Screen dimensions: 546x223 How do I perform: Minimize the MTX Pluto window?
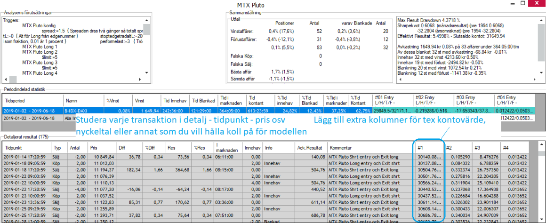click(x=512, y=4)
